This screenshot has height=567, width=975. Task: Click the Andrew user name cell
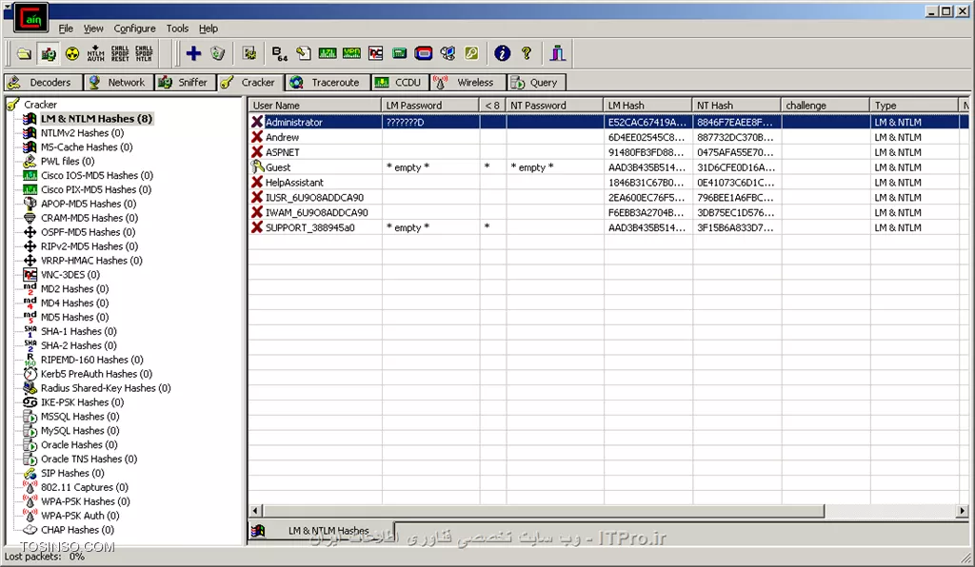282,137
